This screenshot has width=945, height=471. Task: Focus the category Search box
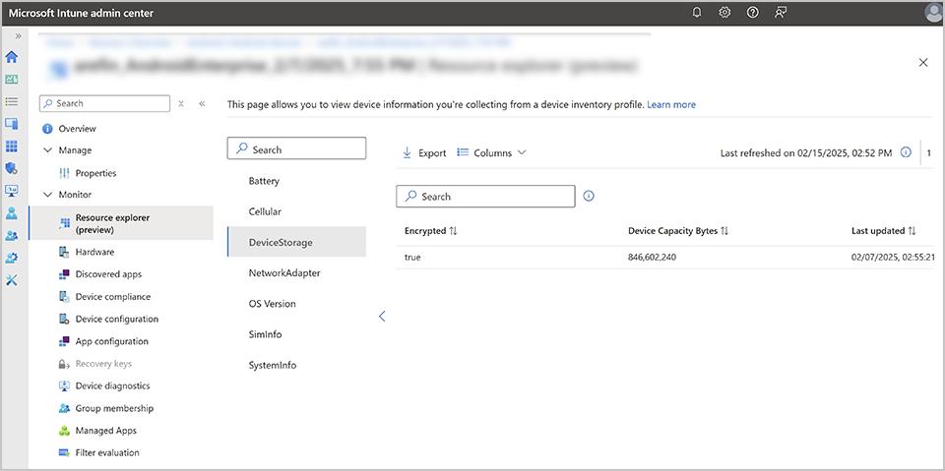pyautogui.click(x=296, y=148)
